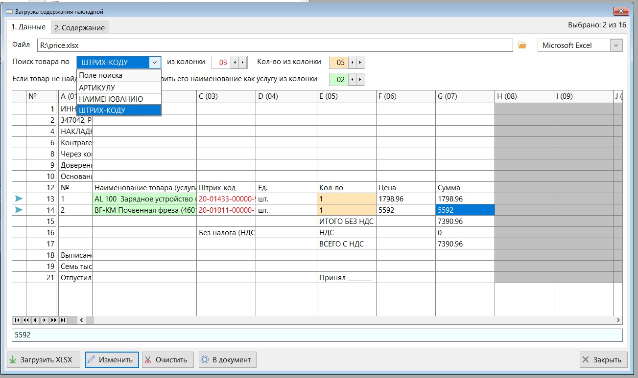Open the Microsoft Excel format dropdown
The height and width of the screenshot is (378, 638).
615,45
